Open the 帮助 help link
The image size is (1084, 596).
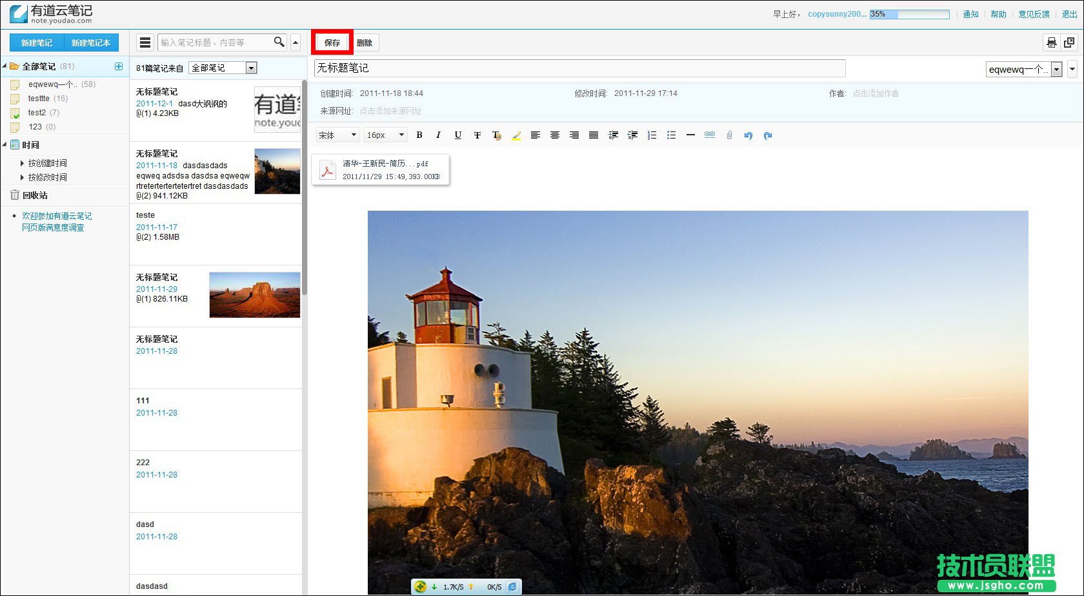998,14
